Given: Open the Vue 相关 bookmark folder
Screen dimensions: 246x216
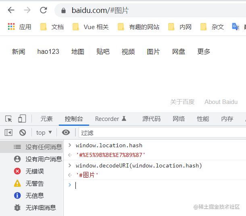Looking at the screenshot, I should [90, 27].
